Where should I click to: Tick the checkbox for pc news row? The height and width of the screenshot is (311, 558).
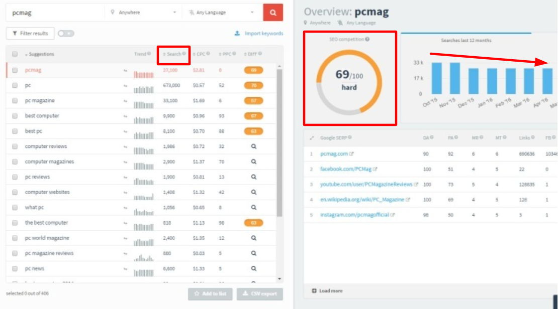coord(15,269)
